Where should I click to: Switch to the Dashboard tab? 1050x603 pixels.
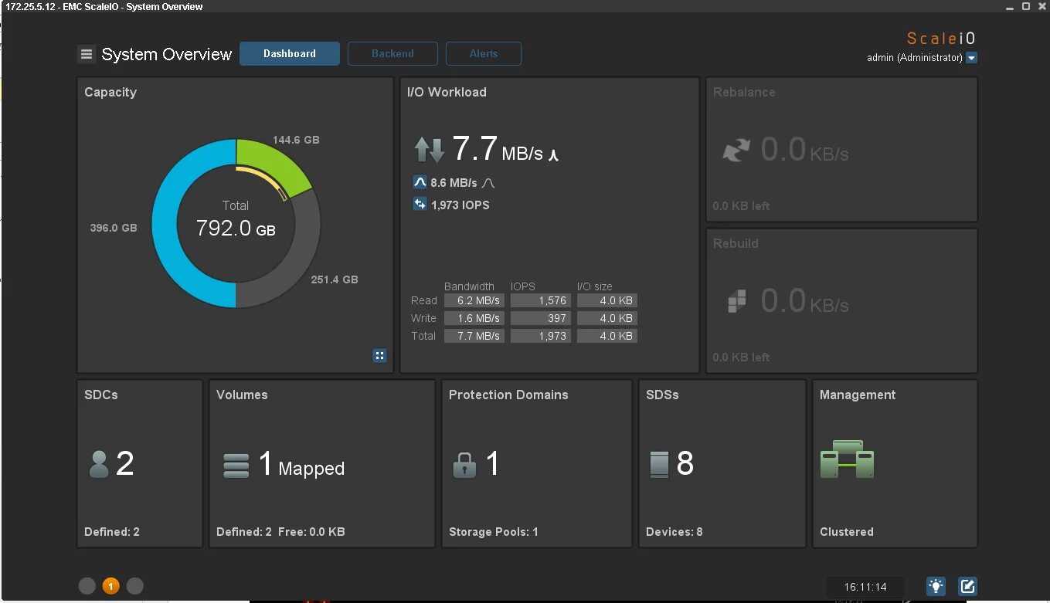coord(290,54)
